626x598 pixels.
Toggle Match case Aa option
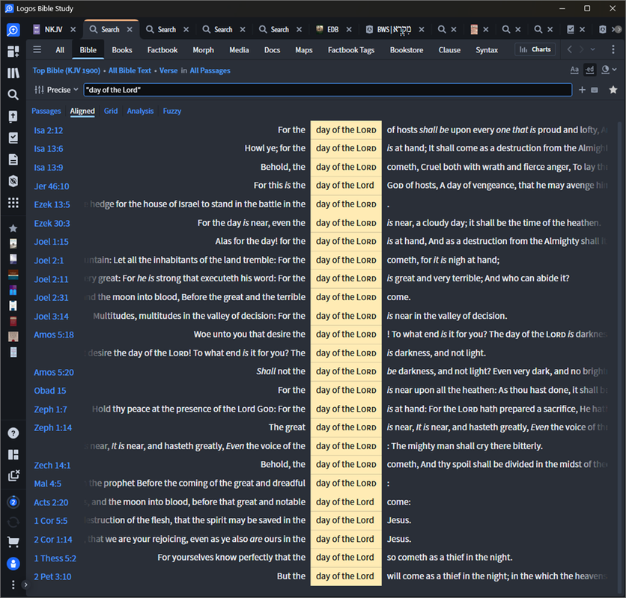coord(574,70)
